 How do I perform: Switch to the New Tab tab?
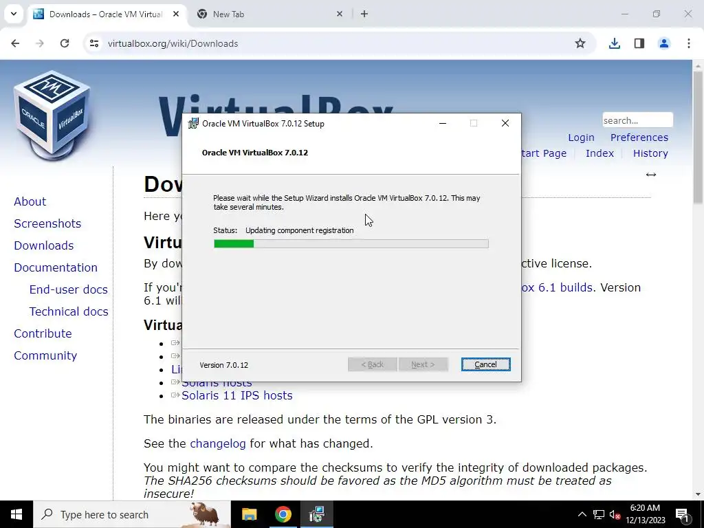(269, 14)
